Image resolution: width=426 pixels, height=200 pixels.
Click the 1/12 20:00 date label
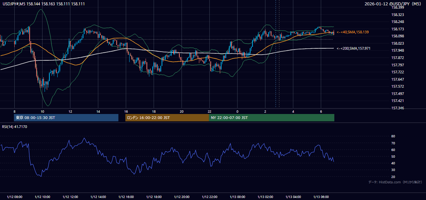182,197
